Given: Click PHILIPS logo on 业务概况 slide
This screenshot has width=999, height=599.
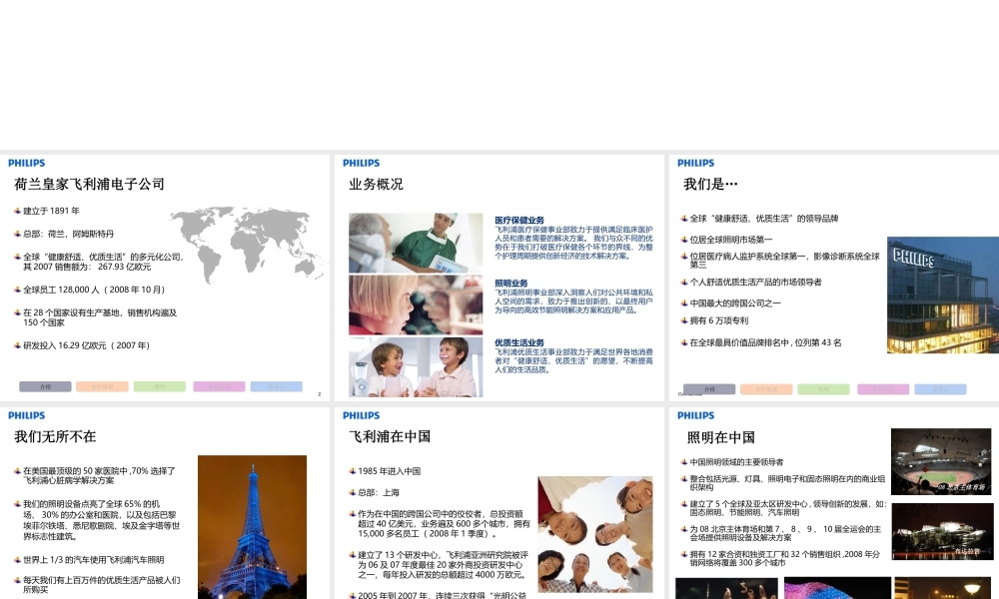Looking at the screenshot, I should [x=362, y=163].
